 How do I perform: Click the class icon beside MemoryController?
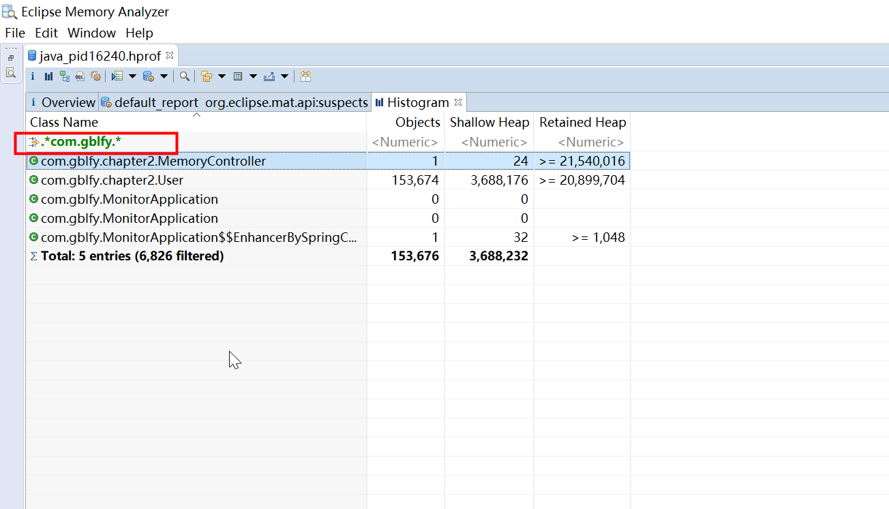pos(34,161)
